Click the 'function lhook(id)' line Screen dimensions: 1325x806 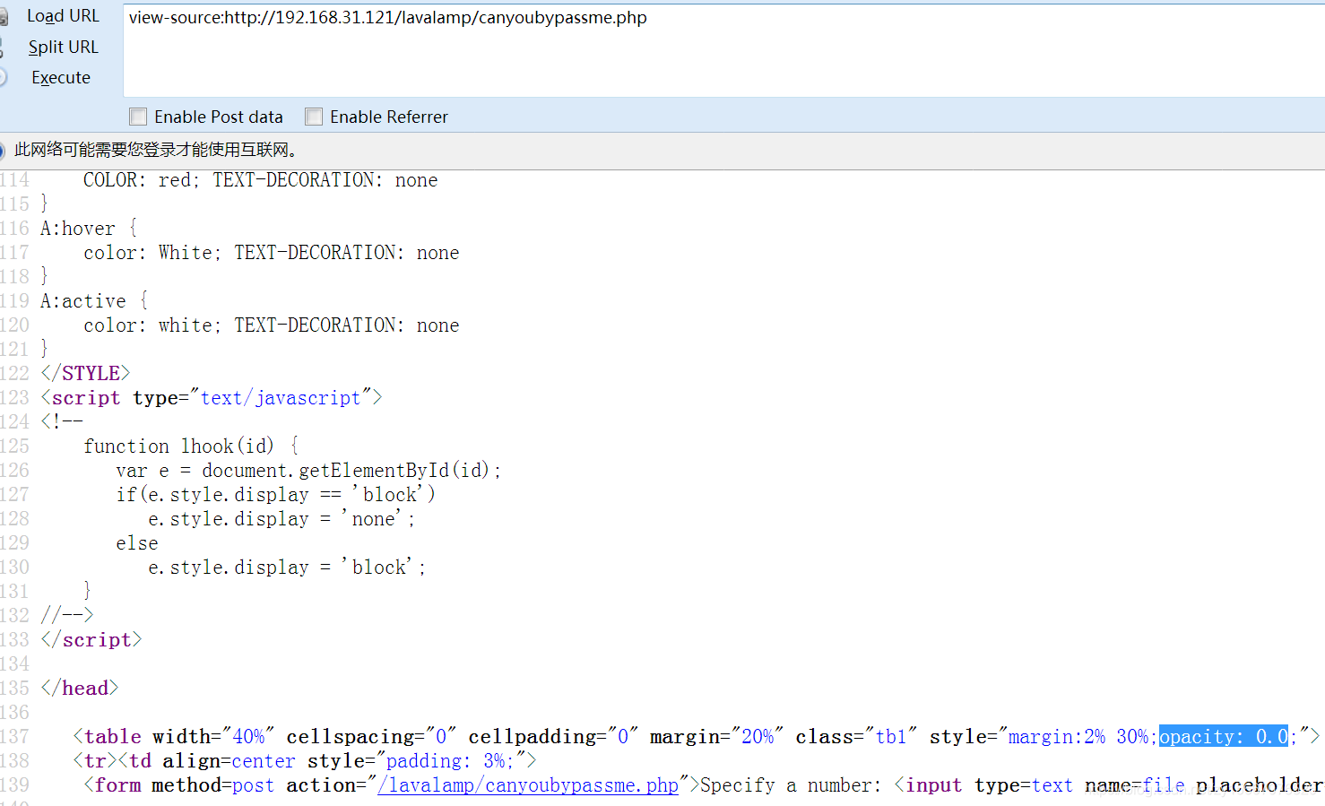pyautogui.click(x=192, y=446)
